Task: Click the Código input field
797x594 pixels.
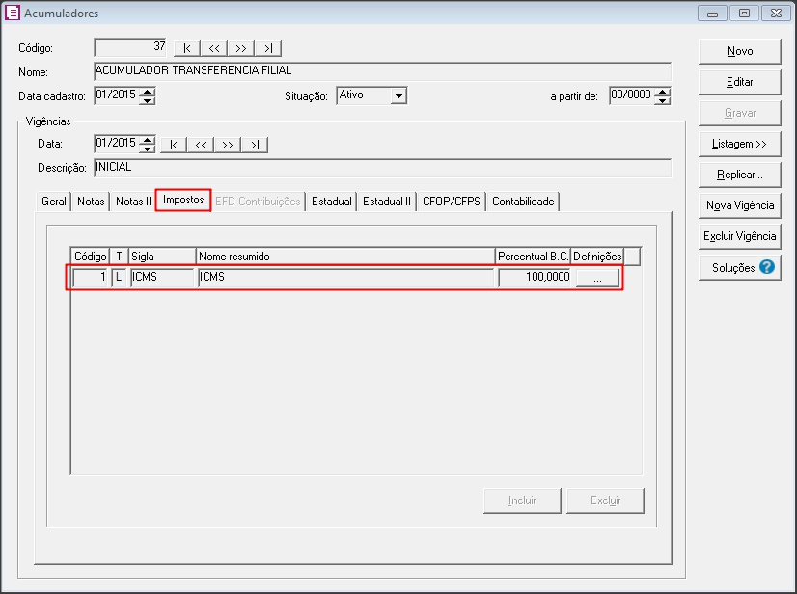Action: coord(130,48)
